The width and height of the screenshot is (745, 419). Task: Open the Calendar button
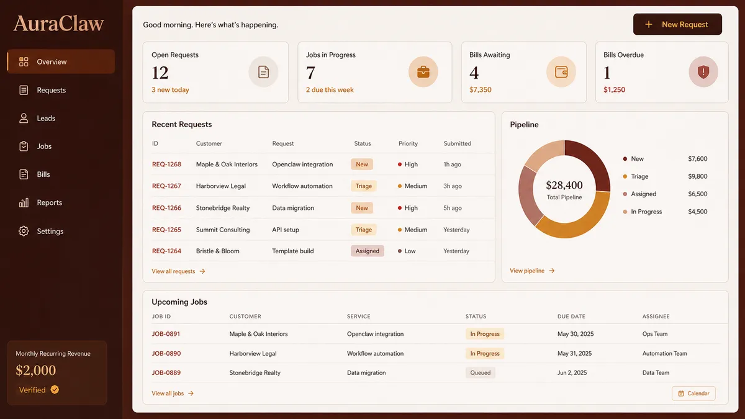coord(693,394)
